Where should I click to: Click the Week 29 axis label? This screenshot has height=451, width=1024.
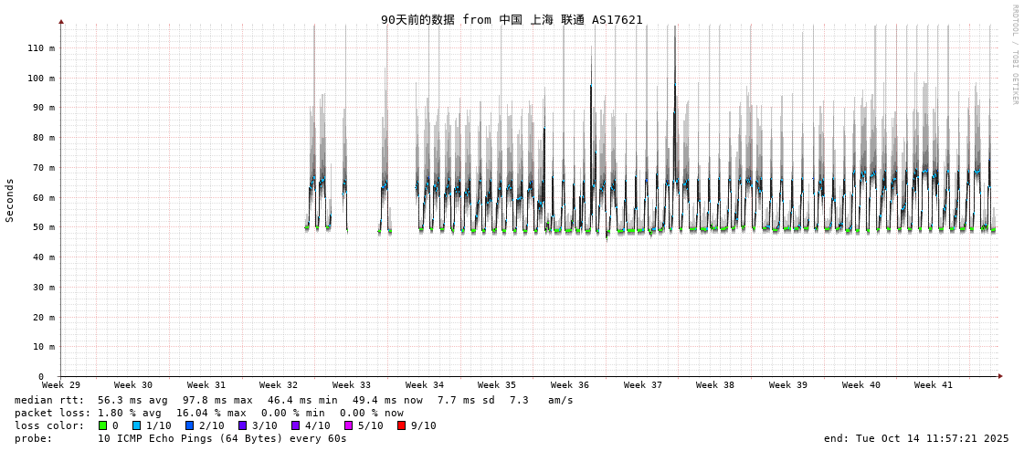point(61,385)
